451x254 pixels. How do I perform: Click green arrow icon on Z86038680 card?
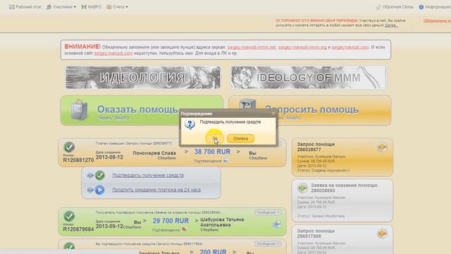(x=302, y=188)
